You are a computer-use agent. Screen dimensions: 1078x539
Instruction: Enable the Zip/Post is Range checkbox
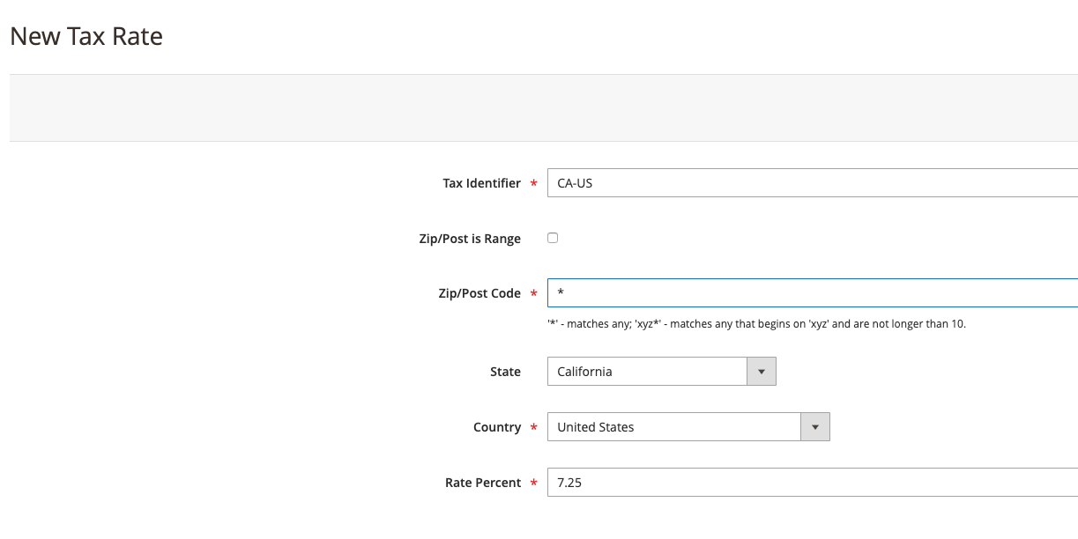553,238
